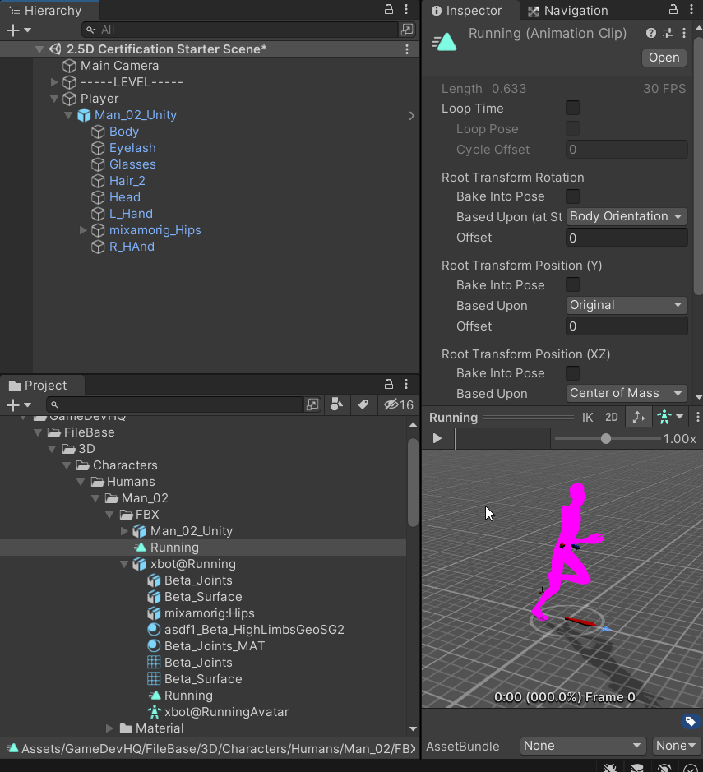Open Center of Mass Based Upon dropdown
The image size is (703, 772).
(627, 393)
